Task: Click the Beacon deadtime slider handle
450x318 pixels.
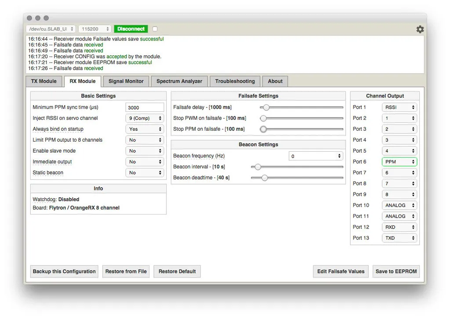Action: pos(264,178)
